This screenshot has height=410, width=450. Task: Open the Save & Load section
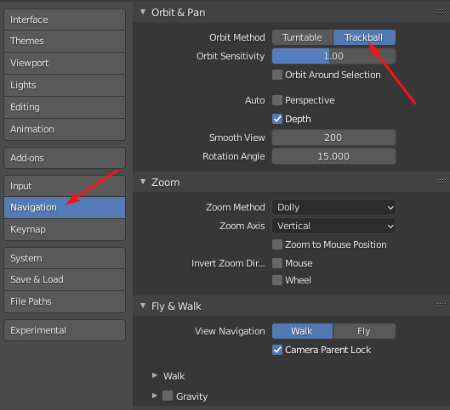[65, 280]
